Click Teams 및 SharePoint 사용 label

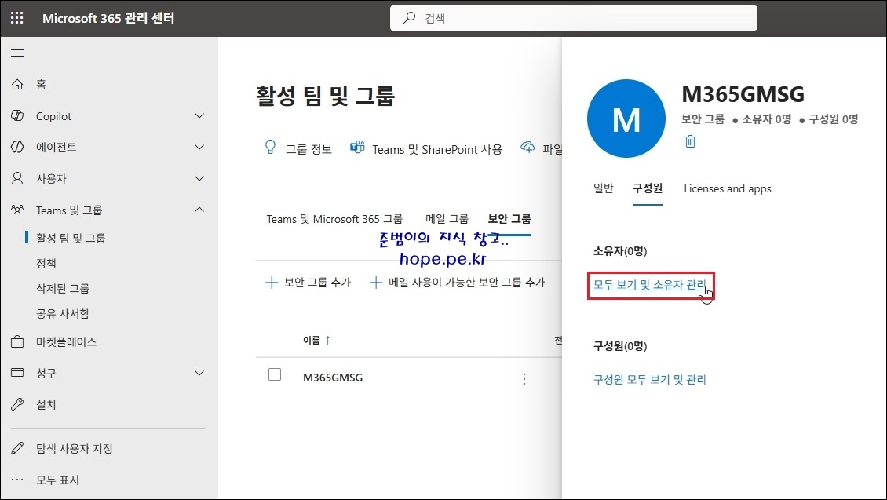[437, 149]
